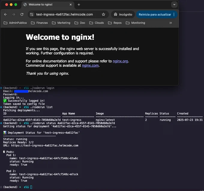Click the Status: running line
This screenshot has width=204, height=191.
[x=15, y=139]
